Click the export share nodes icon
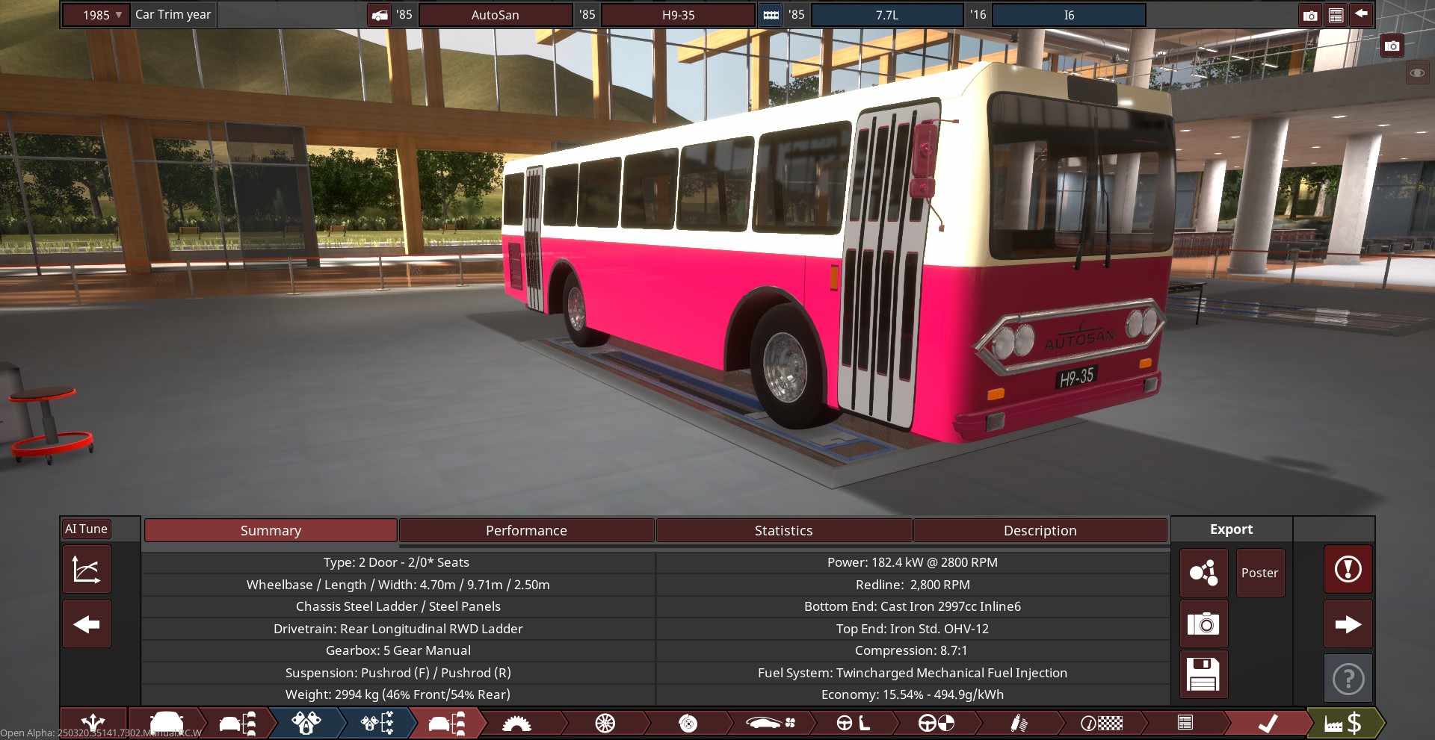This screenshot has width=1435, height=740. 1203,573
